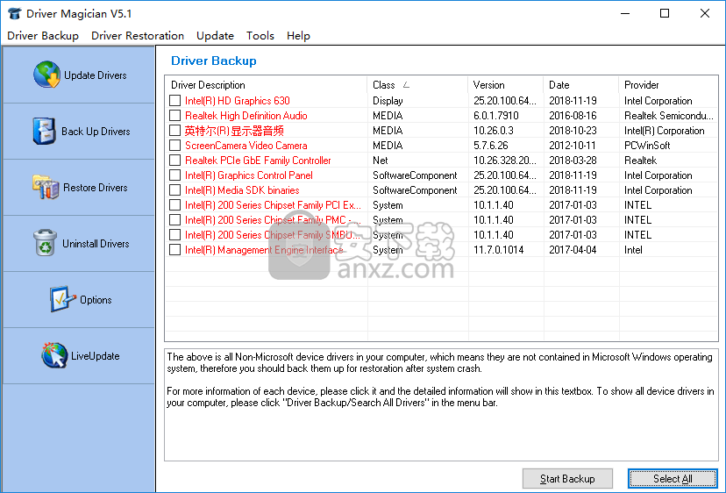Check the 200 Series Chipset Family SMBU checkbox
This screenshot has width=726, height=493.
(x=175, y=235)
